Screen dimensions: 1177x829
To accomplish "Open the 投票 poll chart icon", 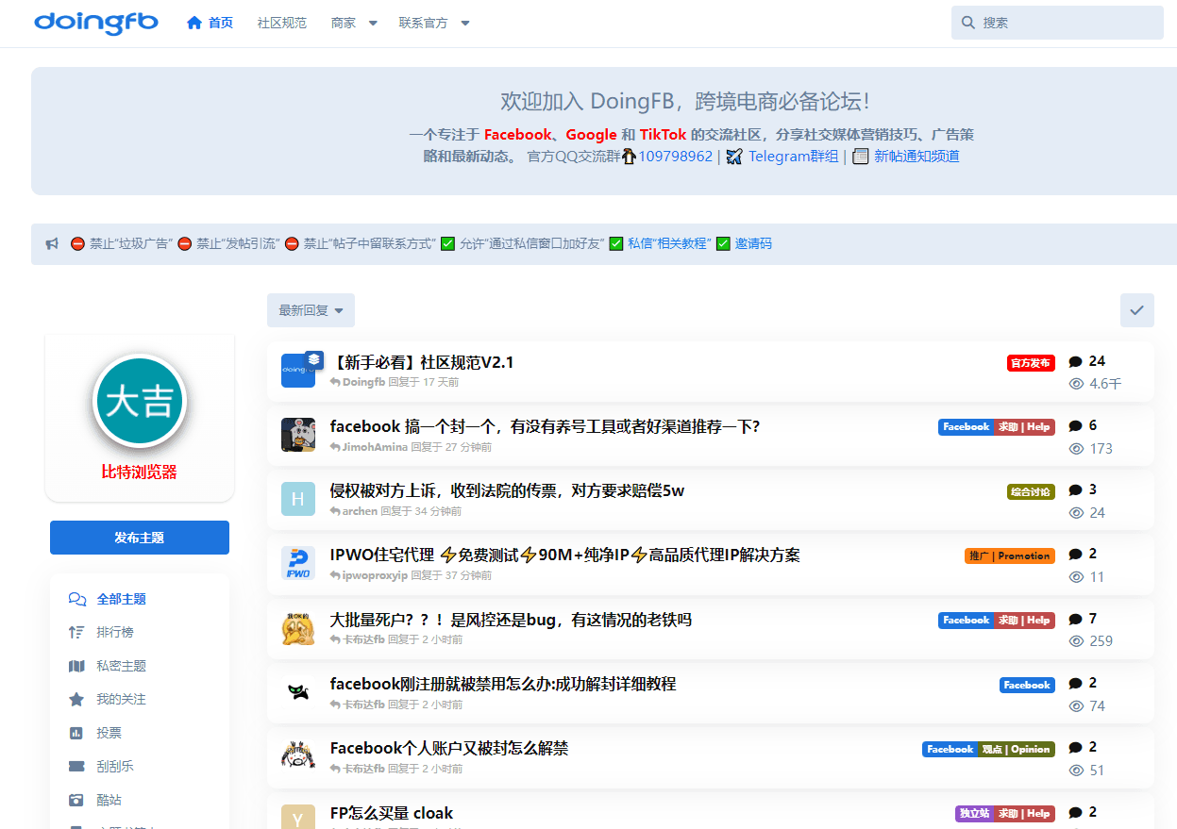I will [76, 733].
